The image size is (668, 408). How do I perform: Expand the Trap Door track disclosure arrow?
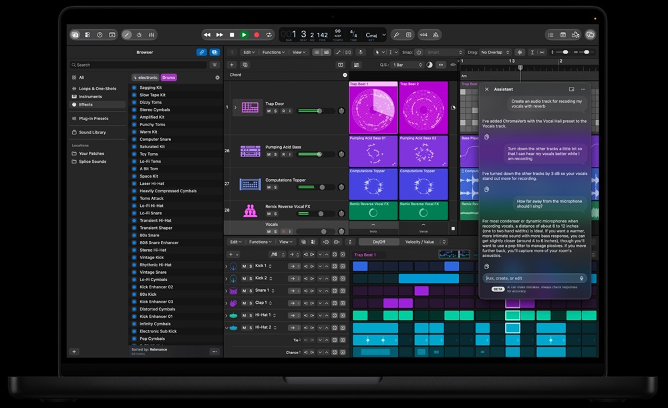coord(235,108)
